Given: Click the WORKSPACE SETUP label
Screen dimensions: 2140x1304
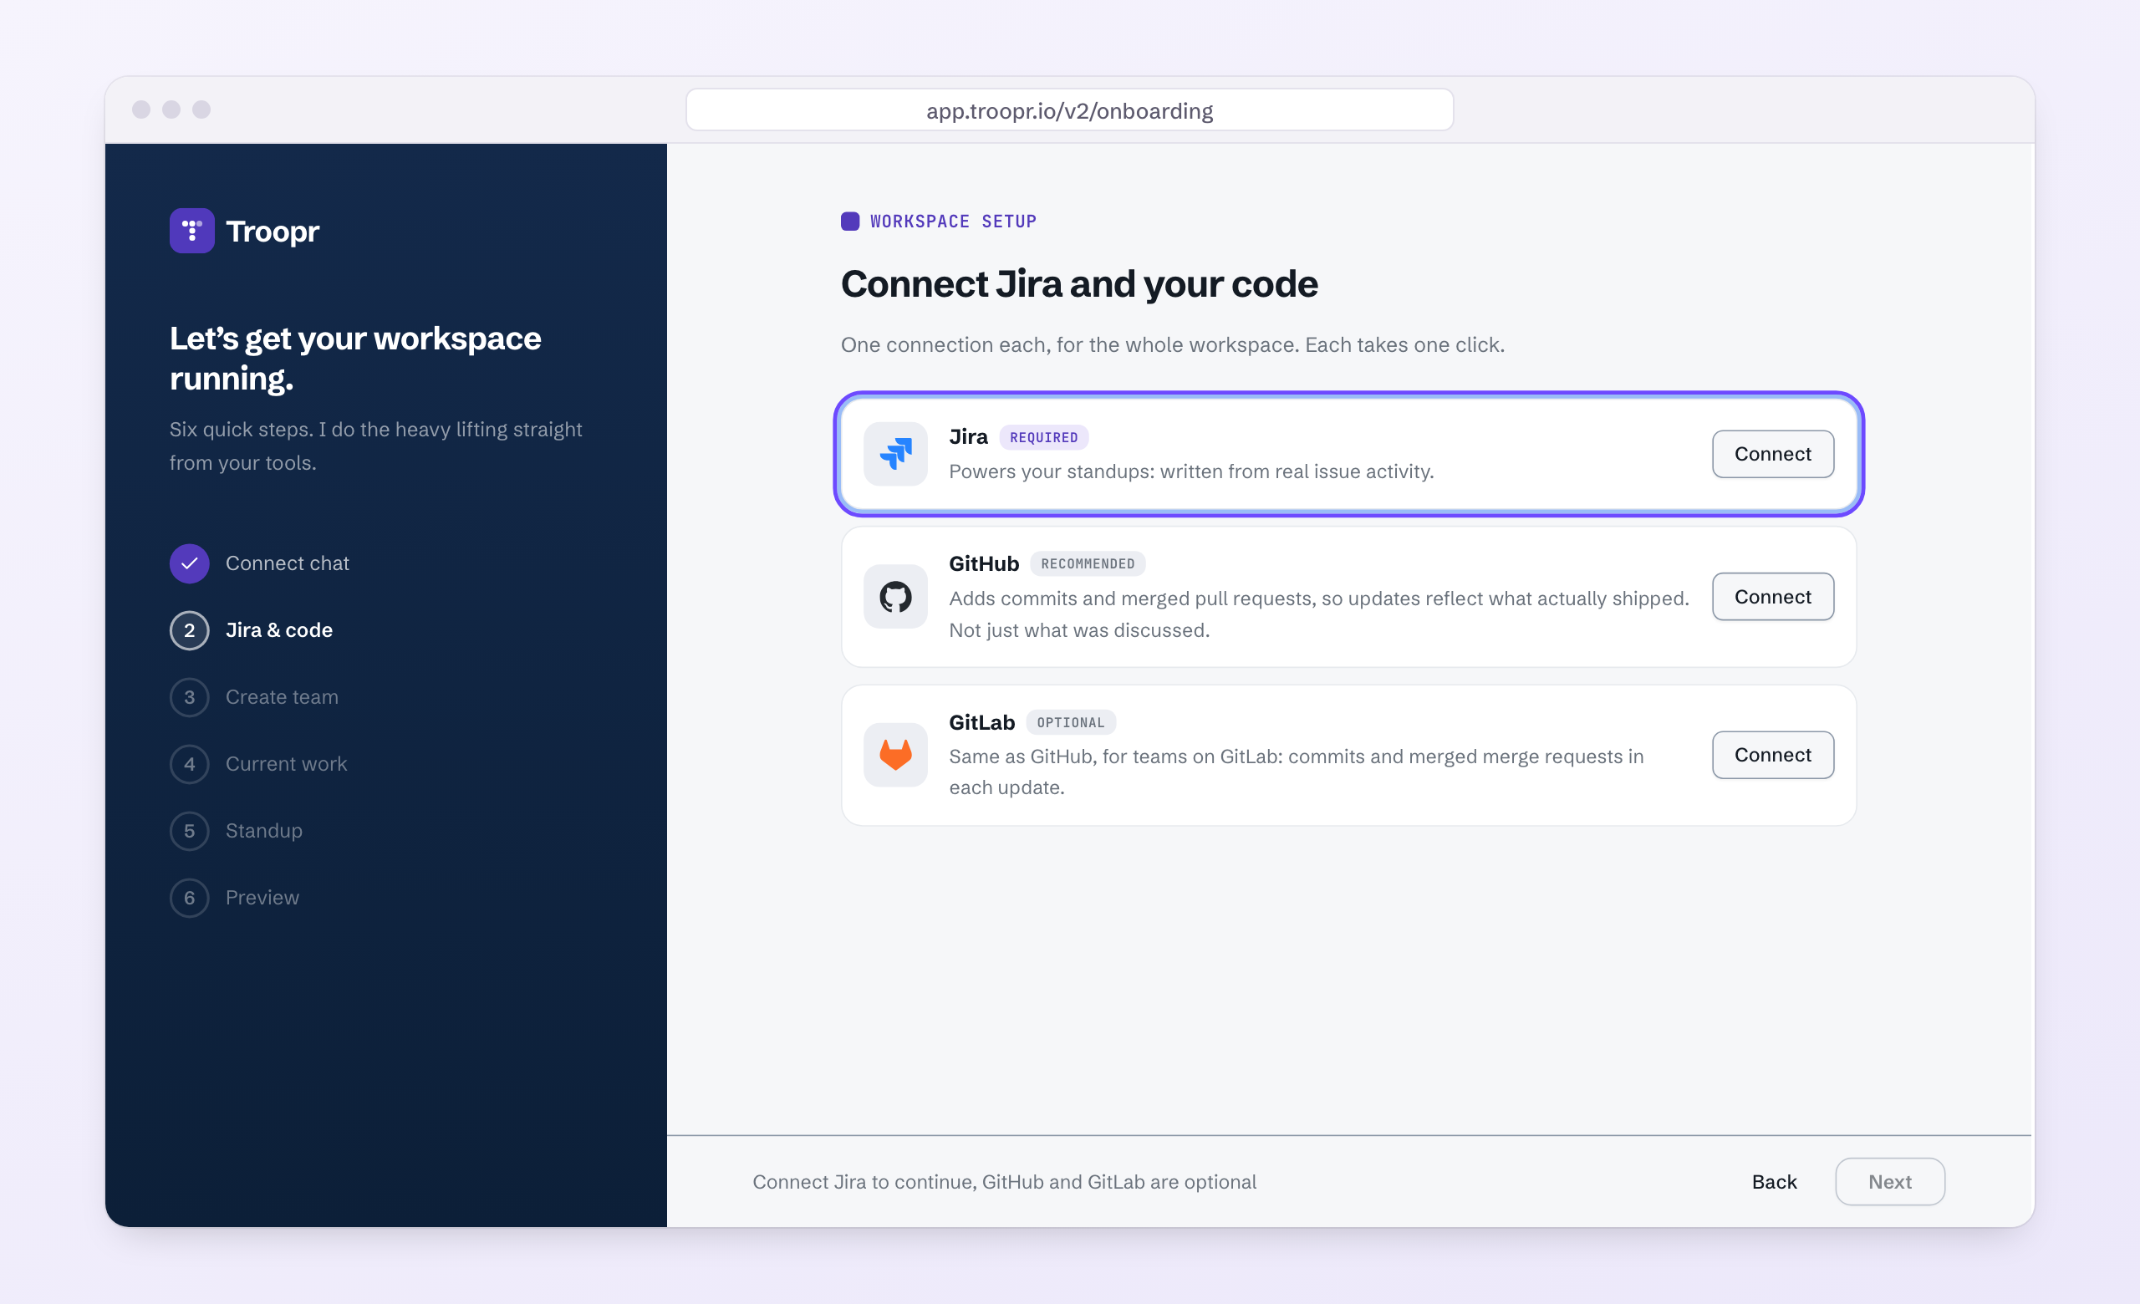Looking at the screenshot, I should (953, 222).
